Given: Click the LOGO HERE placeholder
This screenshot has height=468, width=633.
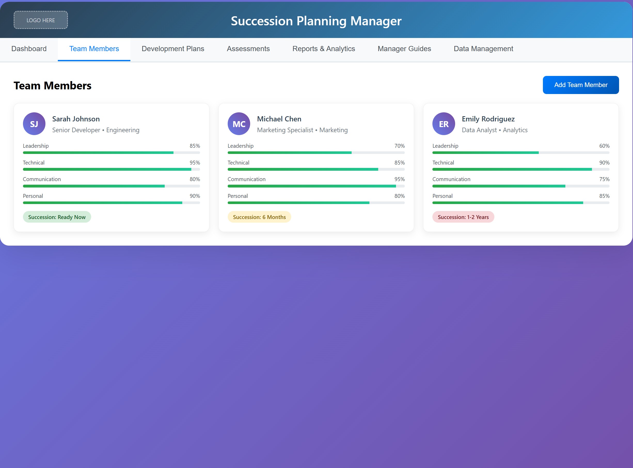Looking at the screenshot, I should [41, 20].
